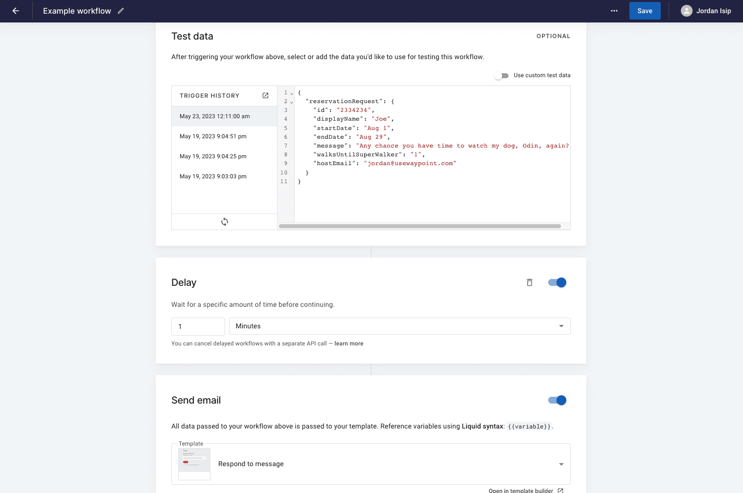Save the Example workflow
Screen dimensions: 743x493
[x=645, y=10]
